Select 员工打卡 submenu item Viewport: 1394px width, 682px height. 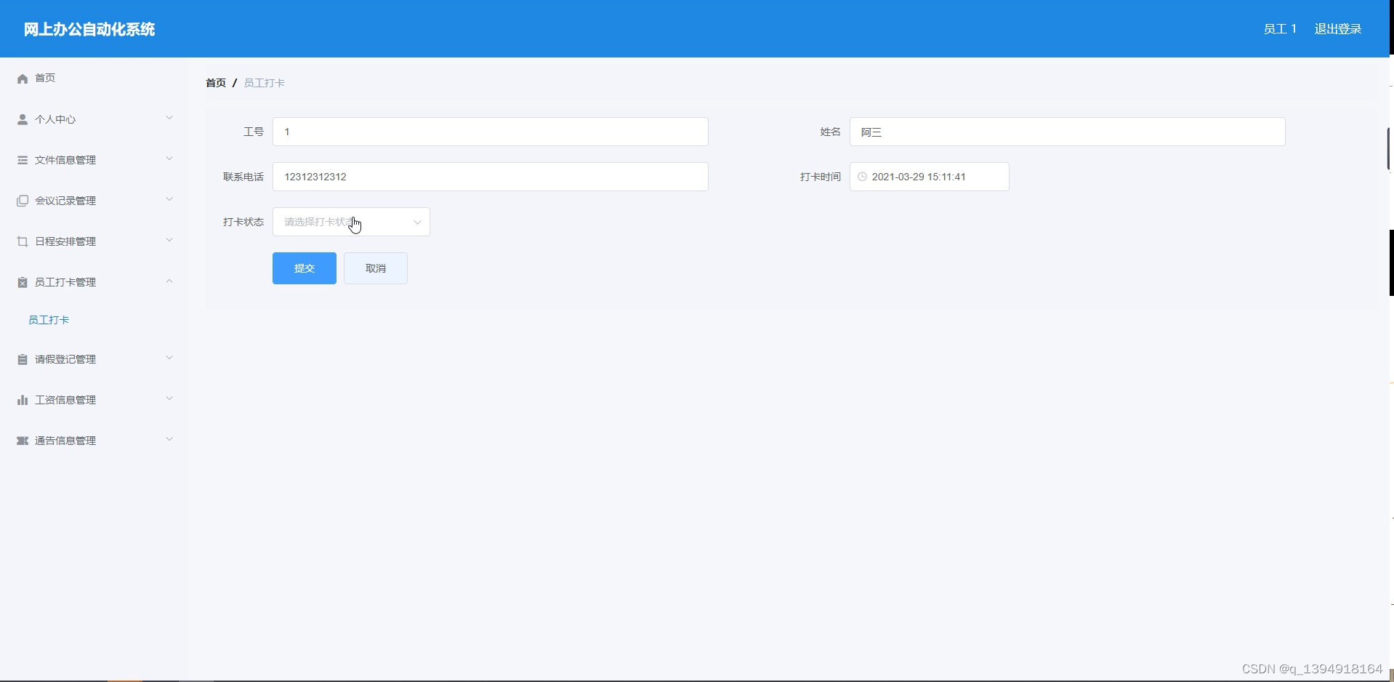pyautogui.click(x=49, y=320)
